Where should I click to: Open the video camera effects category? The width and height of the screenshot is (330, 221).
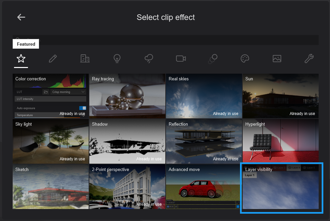coord(181,59)
